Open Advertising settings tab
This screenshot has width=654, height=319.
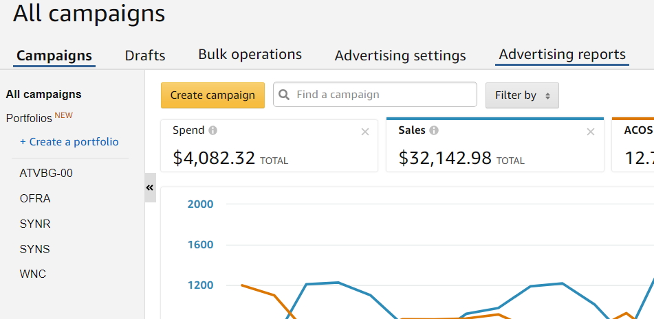(400, 56)
